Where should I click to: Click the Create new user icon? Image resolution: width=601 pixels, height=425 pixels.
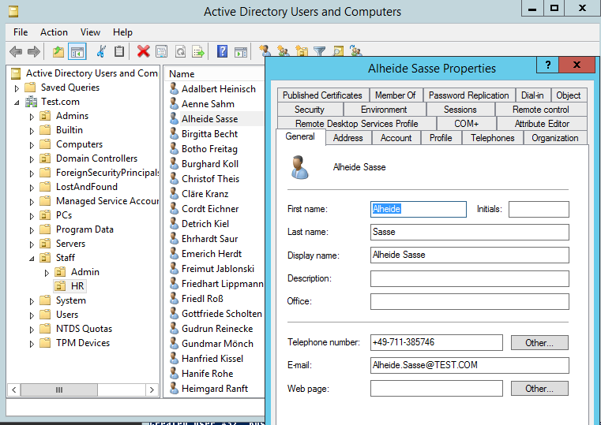tap(265, 51)
